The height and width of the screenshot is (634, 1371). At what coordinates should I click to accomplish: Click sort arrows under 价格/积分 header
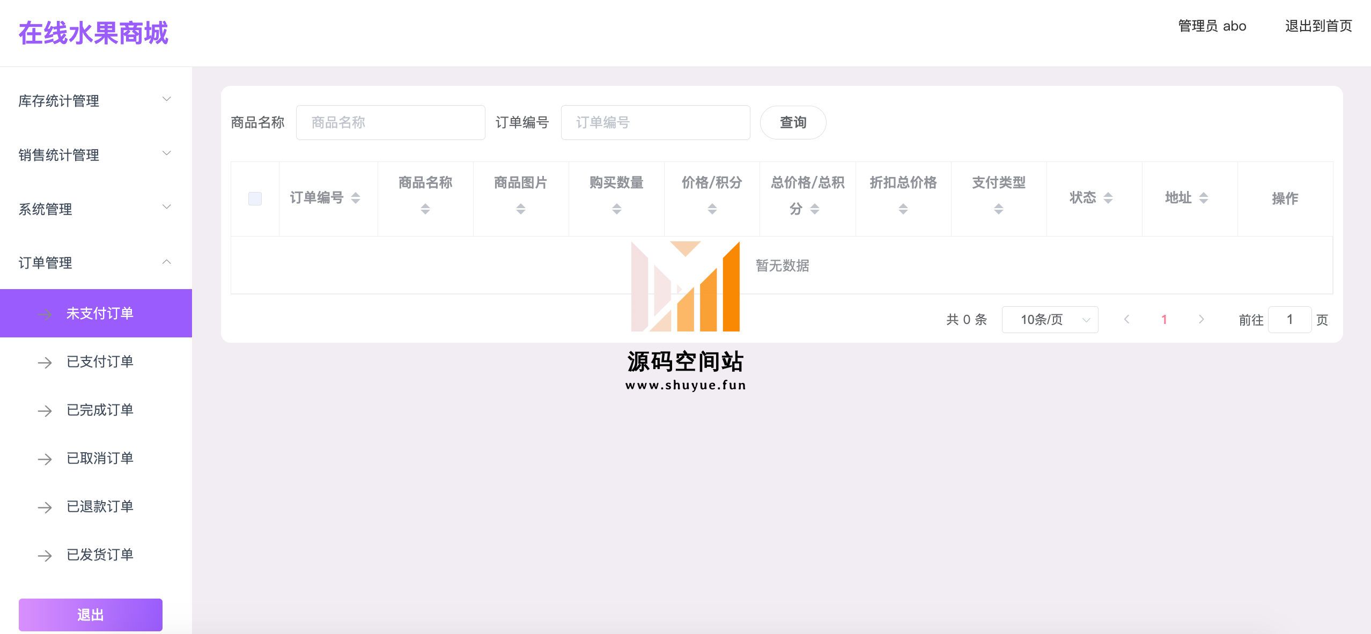[712, 209]
